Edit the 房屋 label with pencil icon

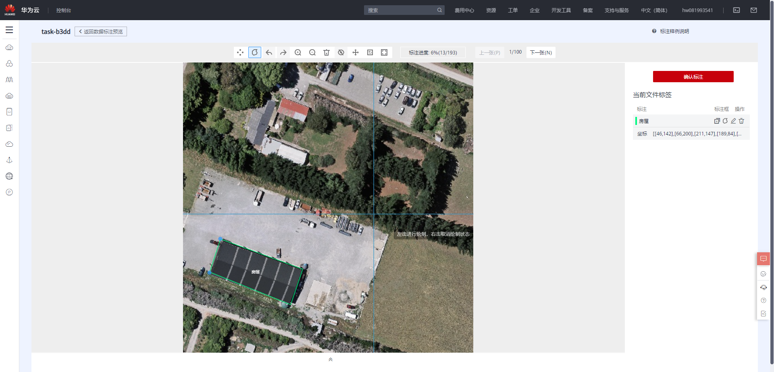point(733,121)
